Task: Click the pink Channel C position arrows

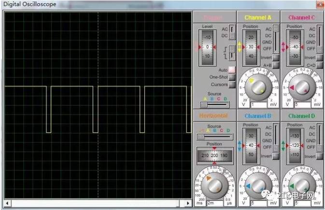Action: (283, 47)
